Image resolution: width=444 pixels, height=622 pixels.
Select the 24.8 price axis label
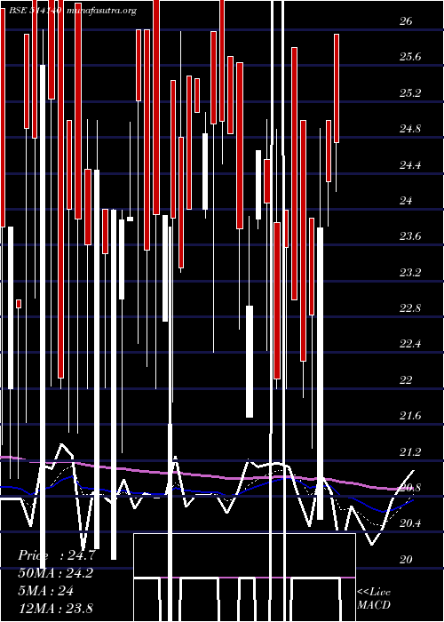tap(410, 129)
